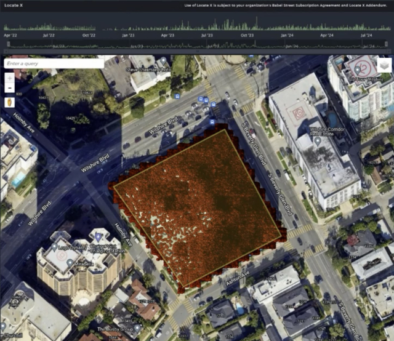Click inside the orange highlighted search area
Viewport: 394px width, 341px height.
198,203
